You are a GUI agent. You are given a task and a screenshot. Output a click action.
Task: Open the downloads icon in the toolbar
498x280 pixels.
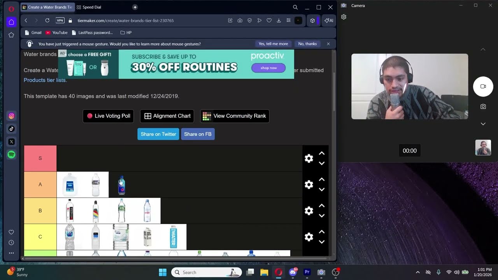[x=279, y=21]
